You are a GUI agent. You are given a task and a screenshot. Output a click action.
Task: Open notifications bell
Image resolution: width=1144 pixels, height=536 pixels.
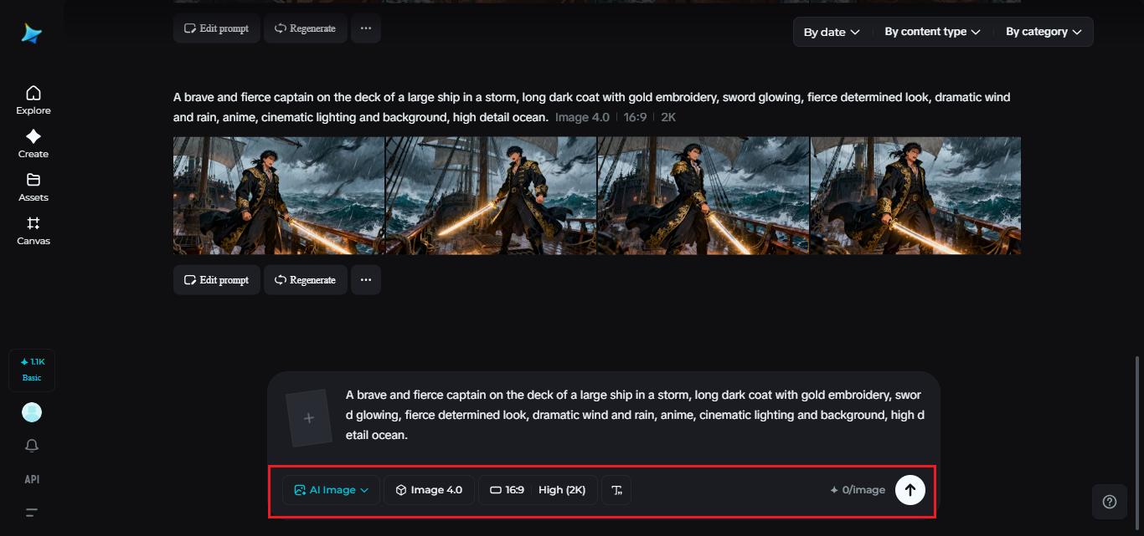[32, 446]
